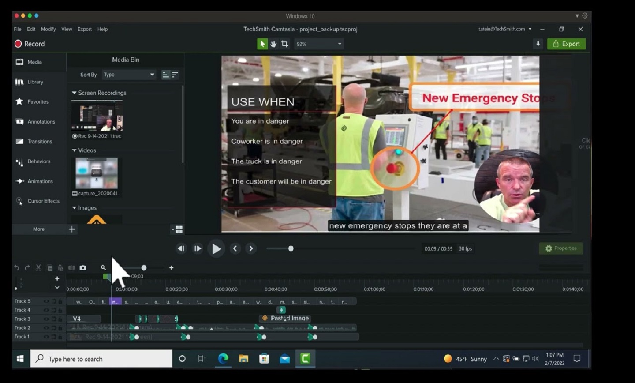This screenshot has width=635, height=383.
Task: Go to next clip with right chevron
Action: coord(251,248)
